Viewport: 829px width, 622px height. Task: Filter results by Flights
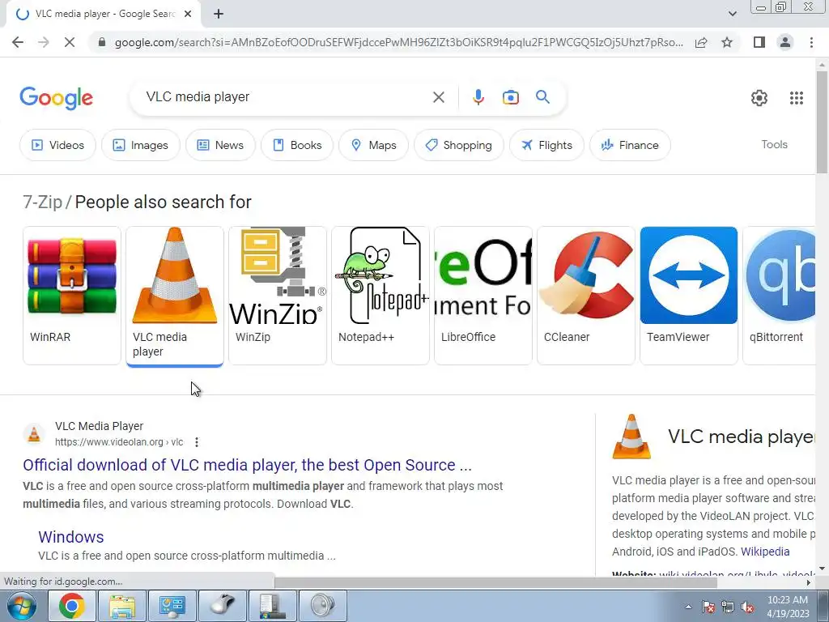coord(546,145)
